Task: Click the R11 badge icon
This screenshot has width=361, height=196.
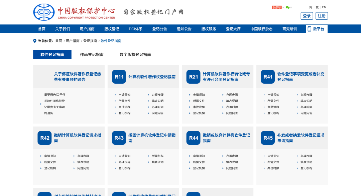Action: tap(119, 77)
